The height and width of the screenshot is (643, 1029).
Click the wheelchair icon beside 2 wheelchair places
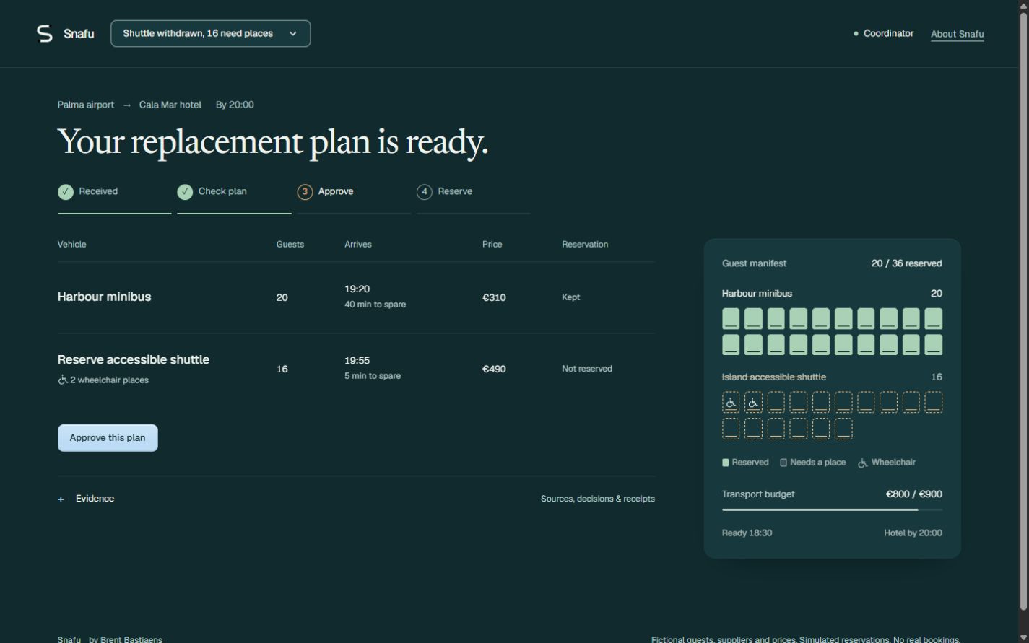click(63, 380)
